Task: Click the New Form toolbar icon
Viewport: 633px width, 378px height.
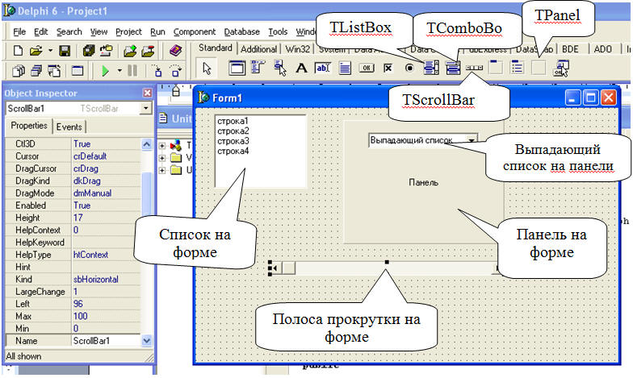Action: pos(78,71)
